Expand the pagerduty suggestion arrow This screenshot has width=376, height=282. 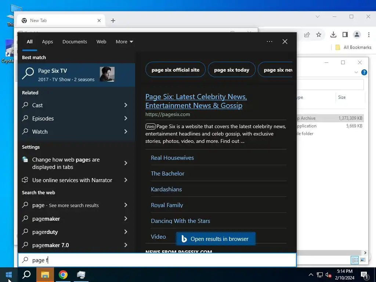tap(126, 232)
